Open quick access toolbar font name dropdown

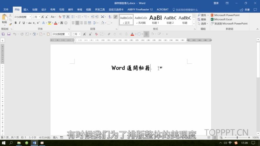(68, 34)
